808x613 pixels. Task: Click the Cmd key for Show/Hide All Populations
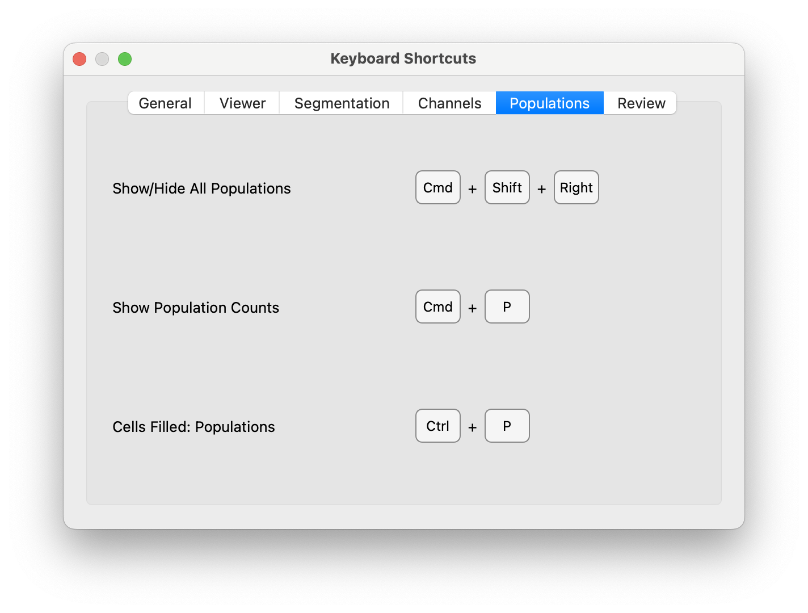437,187
